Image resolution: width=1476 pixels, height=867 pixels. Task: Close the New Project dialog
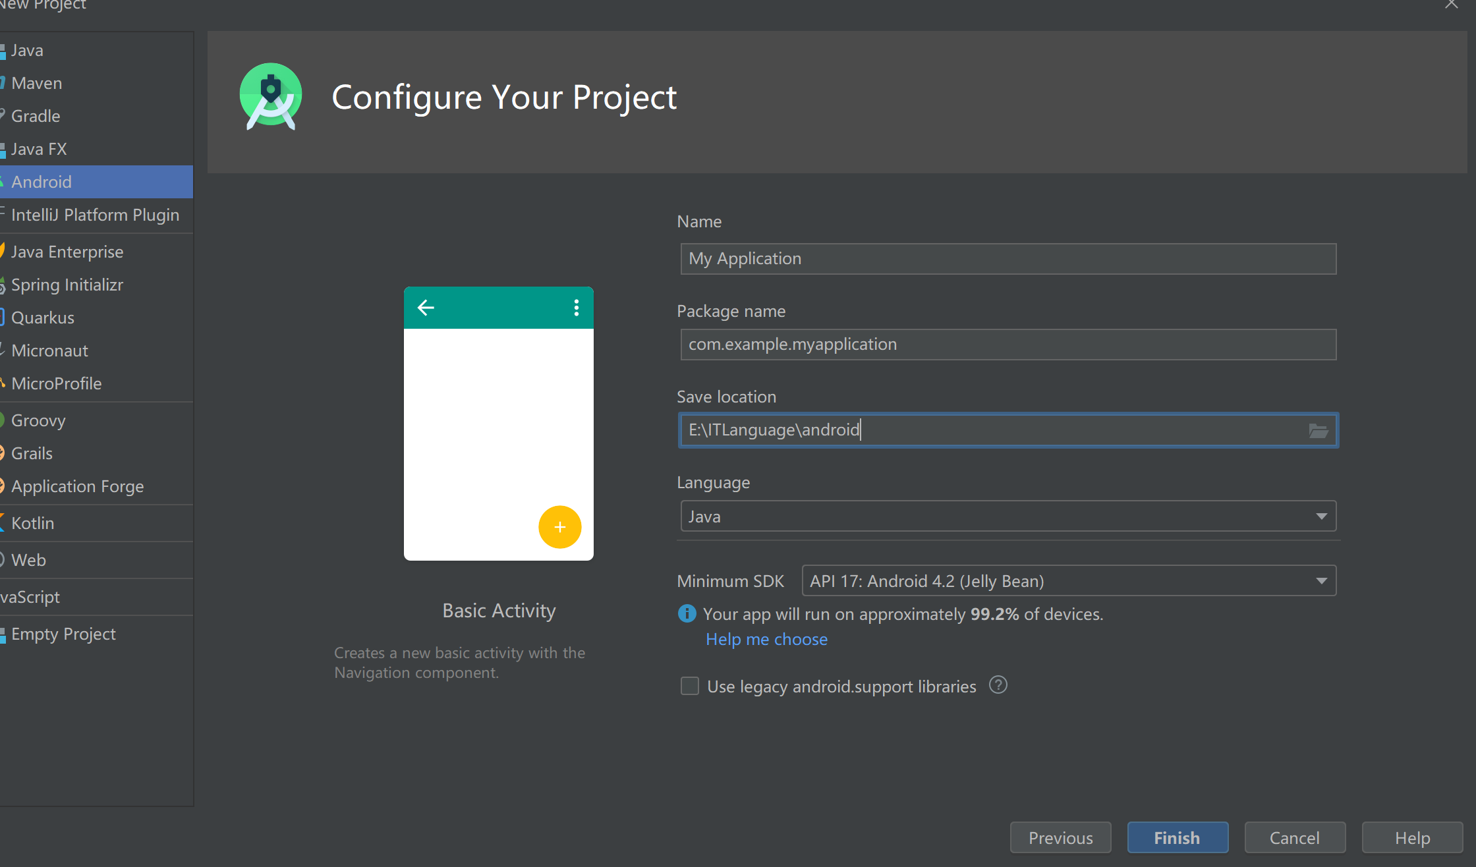[1452, 5]
